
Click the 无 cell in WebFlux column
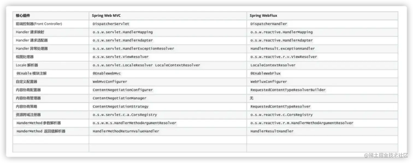(252, 98)
